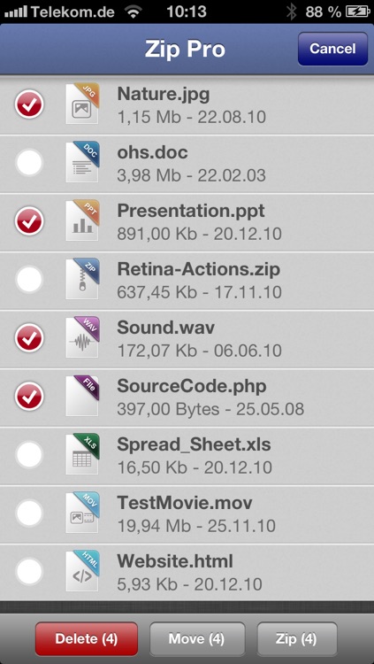Tap the Zip (4) button
Image resolution: width=374 pixels, height=664 pixels.
point(296,638)
